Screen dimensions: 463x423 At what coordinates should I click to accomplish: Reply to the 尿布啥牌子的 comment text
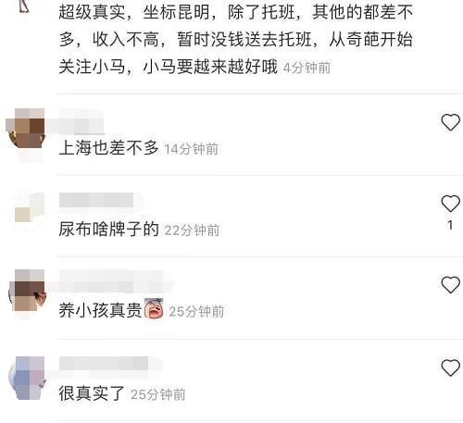coord(108,229)
